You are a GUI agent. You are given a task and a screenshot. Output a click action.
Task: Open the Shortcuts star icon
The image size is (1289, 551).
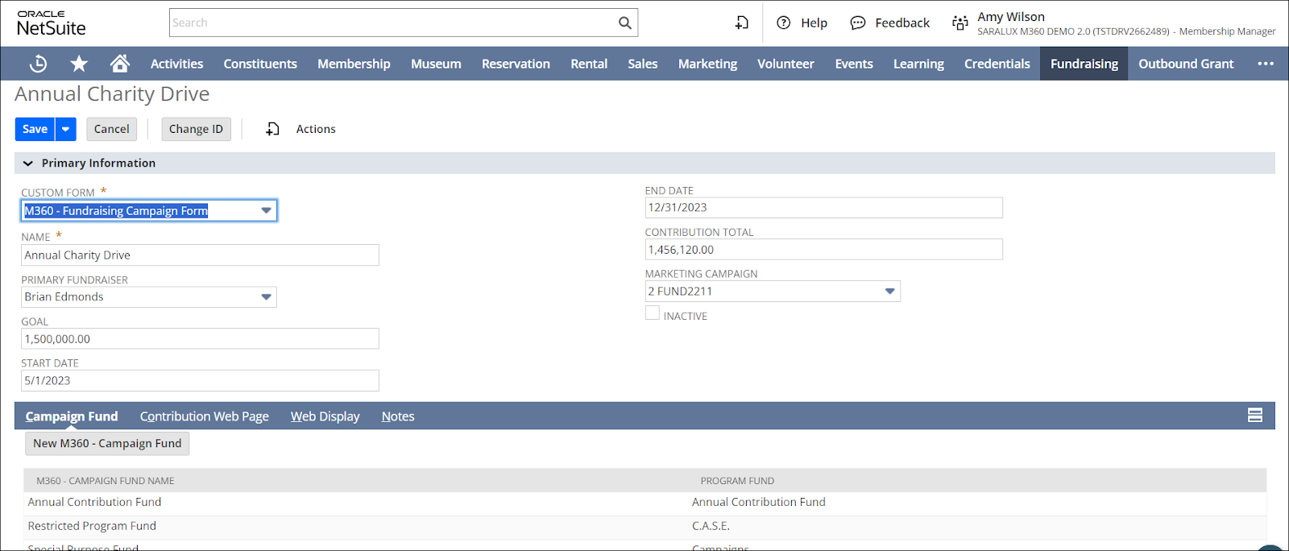pyautogui.click(x=79, y=64)
